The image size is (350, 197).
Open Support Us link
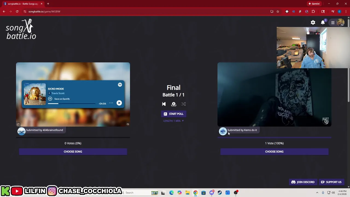(331, 182)
